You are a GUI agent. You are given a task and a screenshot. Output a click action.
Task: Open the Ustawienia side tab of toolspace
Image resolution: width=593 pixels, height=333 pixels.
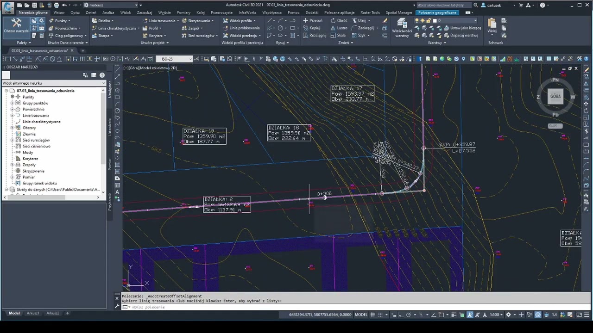(x=110, y=127)
